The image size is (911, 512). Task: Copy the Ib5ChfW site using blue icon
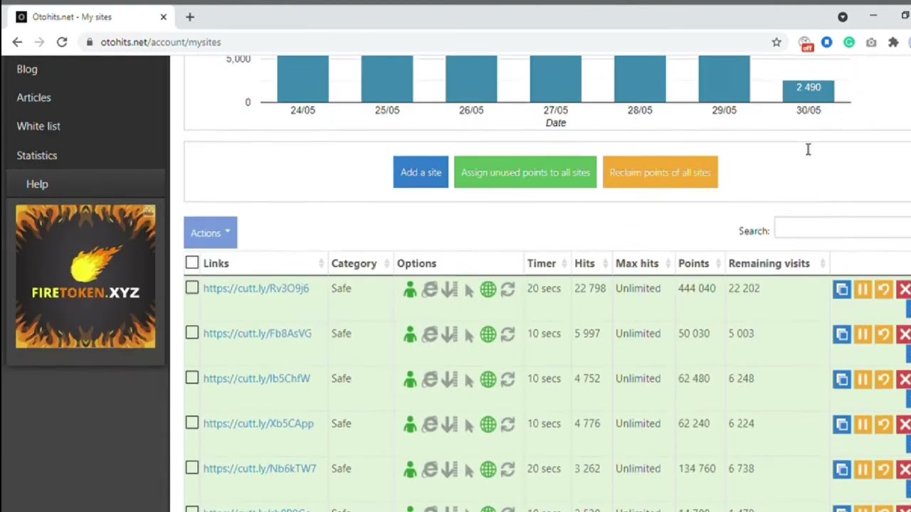(x=842, y=380)
